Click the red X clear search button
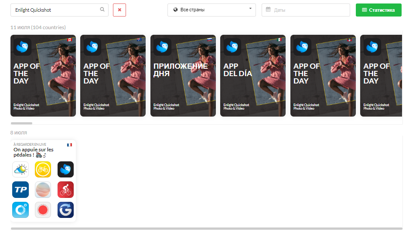Screen dimensions: 416x234 click(119, 10)
